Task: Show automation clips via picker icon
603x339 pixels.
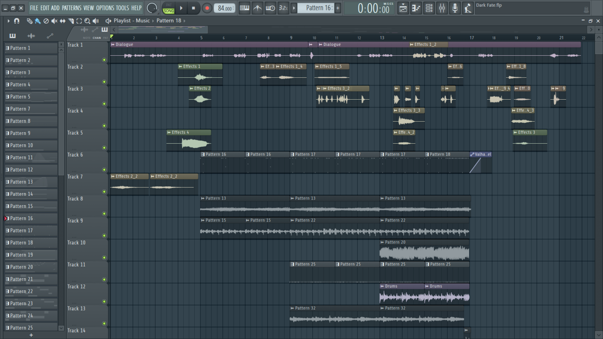Action: (x=50, y=36)
